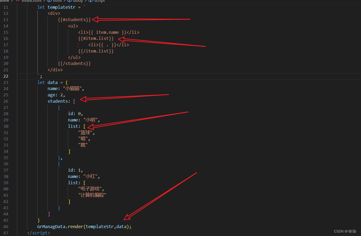This screenshot has width=361, height=236.
Task: Click the {{ item.name }} list item line
Action: pos(109,32)
